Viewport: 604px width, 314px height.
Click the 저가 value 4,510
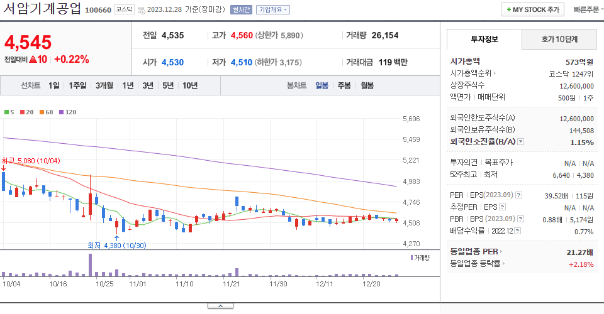(242, 62)
